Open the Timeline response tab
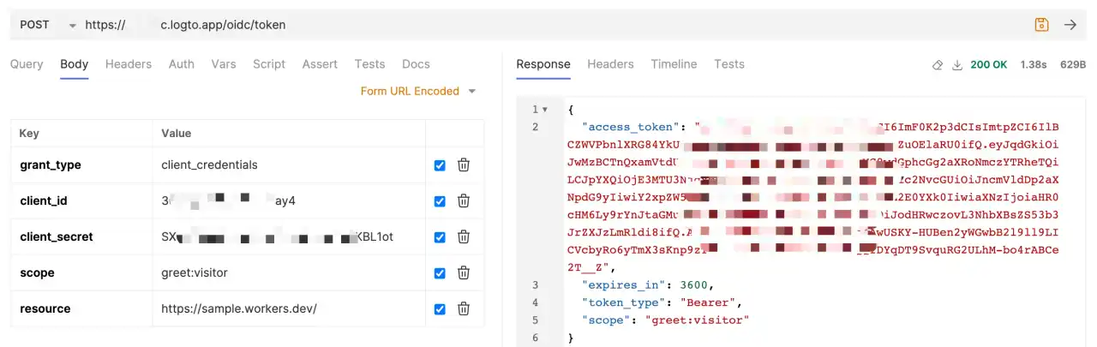This screenshot has width=1097, height=347. click(x=674, y=64)
